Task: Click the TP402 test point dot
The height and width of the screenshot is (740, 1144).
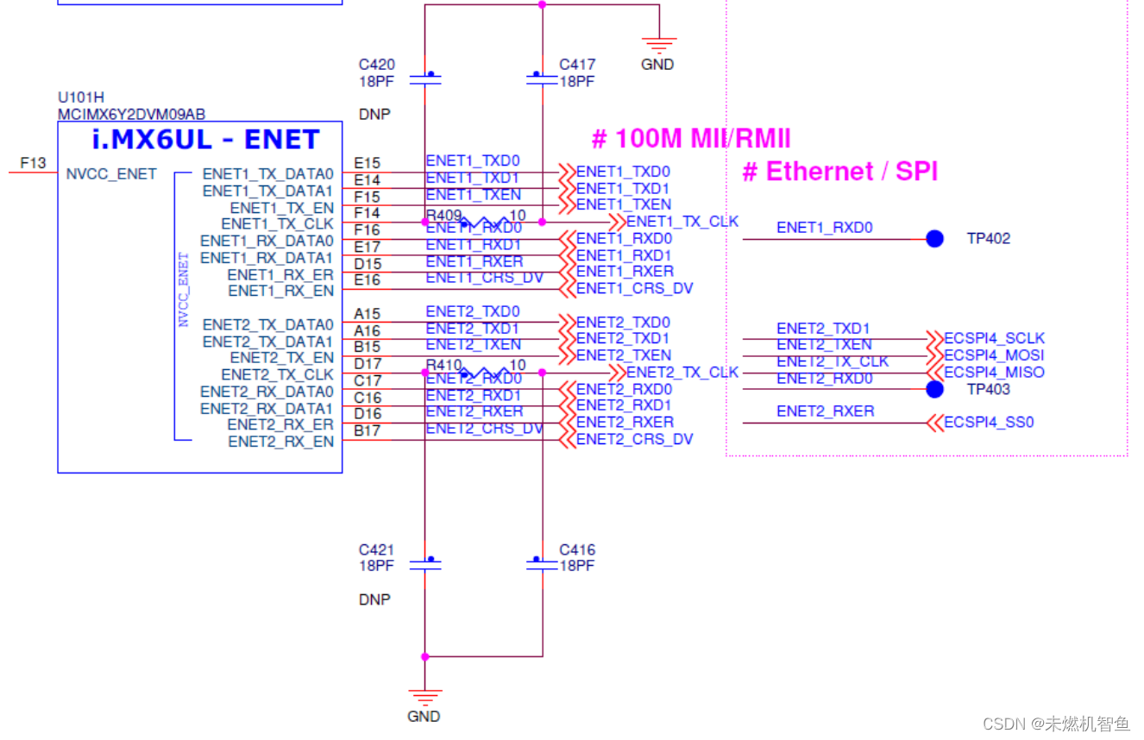Action: [934, 239]
